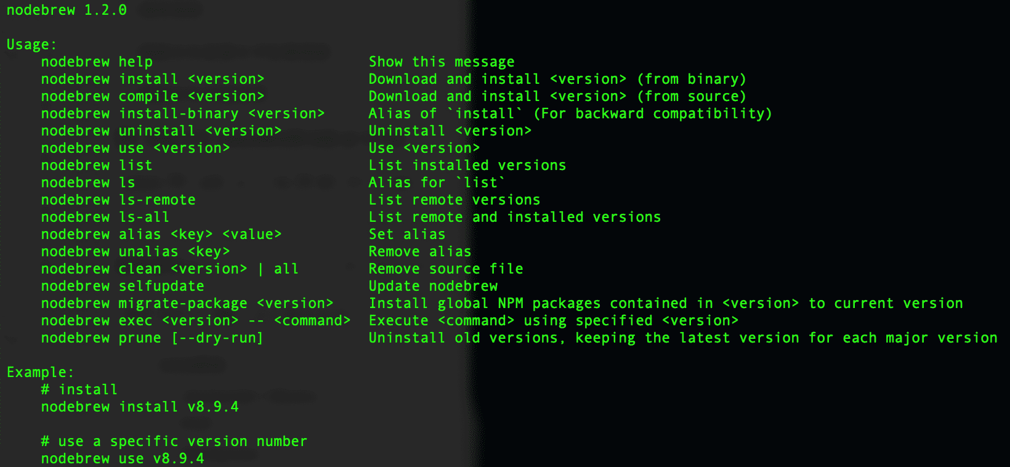Click the "nodebrew compile <version>" command
The height and width of the screenshot is (467, 1010).
coord(153,97)
